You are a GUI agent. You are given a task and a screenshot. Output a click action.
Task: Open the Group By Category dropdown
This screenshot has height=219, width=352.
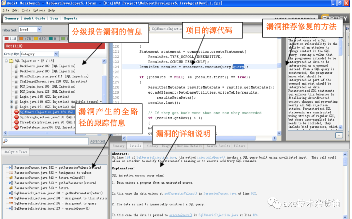(x=39, y=54)
